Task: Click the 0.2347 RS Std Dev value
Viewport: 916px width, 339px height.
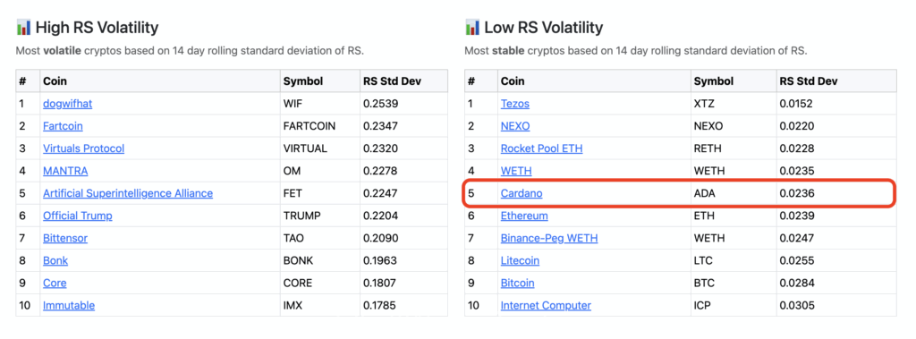Action: click(381, 125)
